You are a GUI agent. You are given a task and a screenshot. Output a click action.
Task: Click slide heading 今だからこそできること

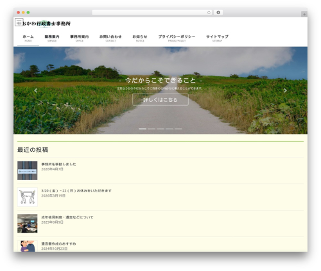[x=160, y=81]
